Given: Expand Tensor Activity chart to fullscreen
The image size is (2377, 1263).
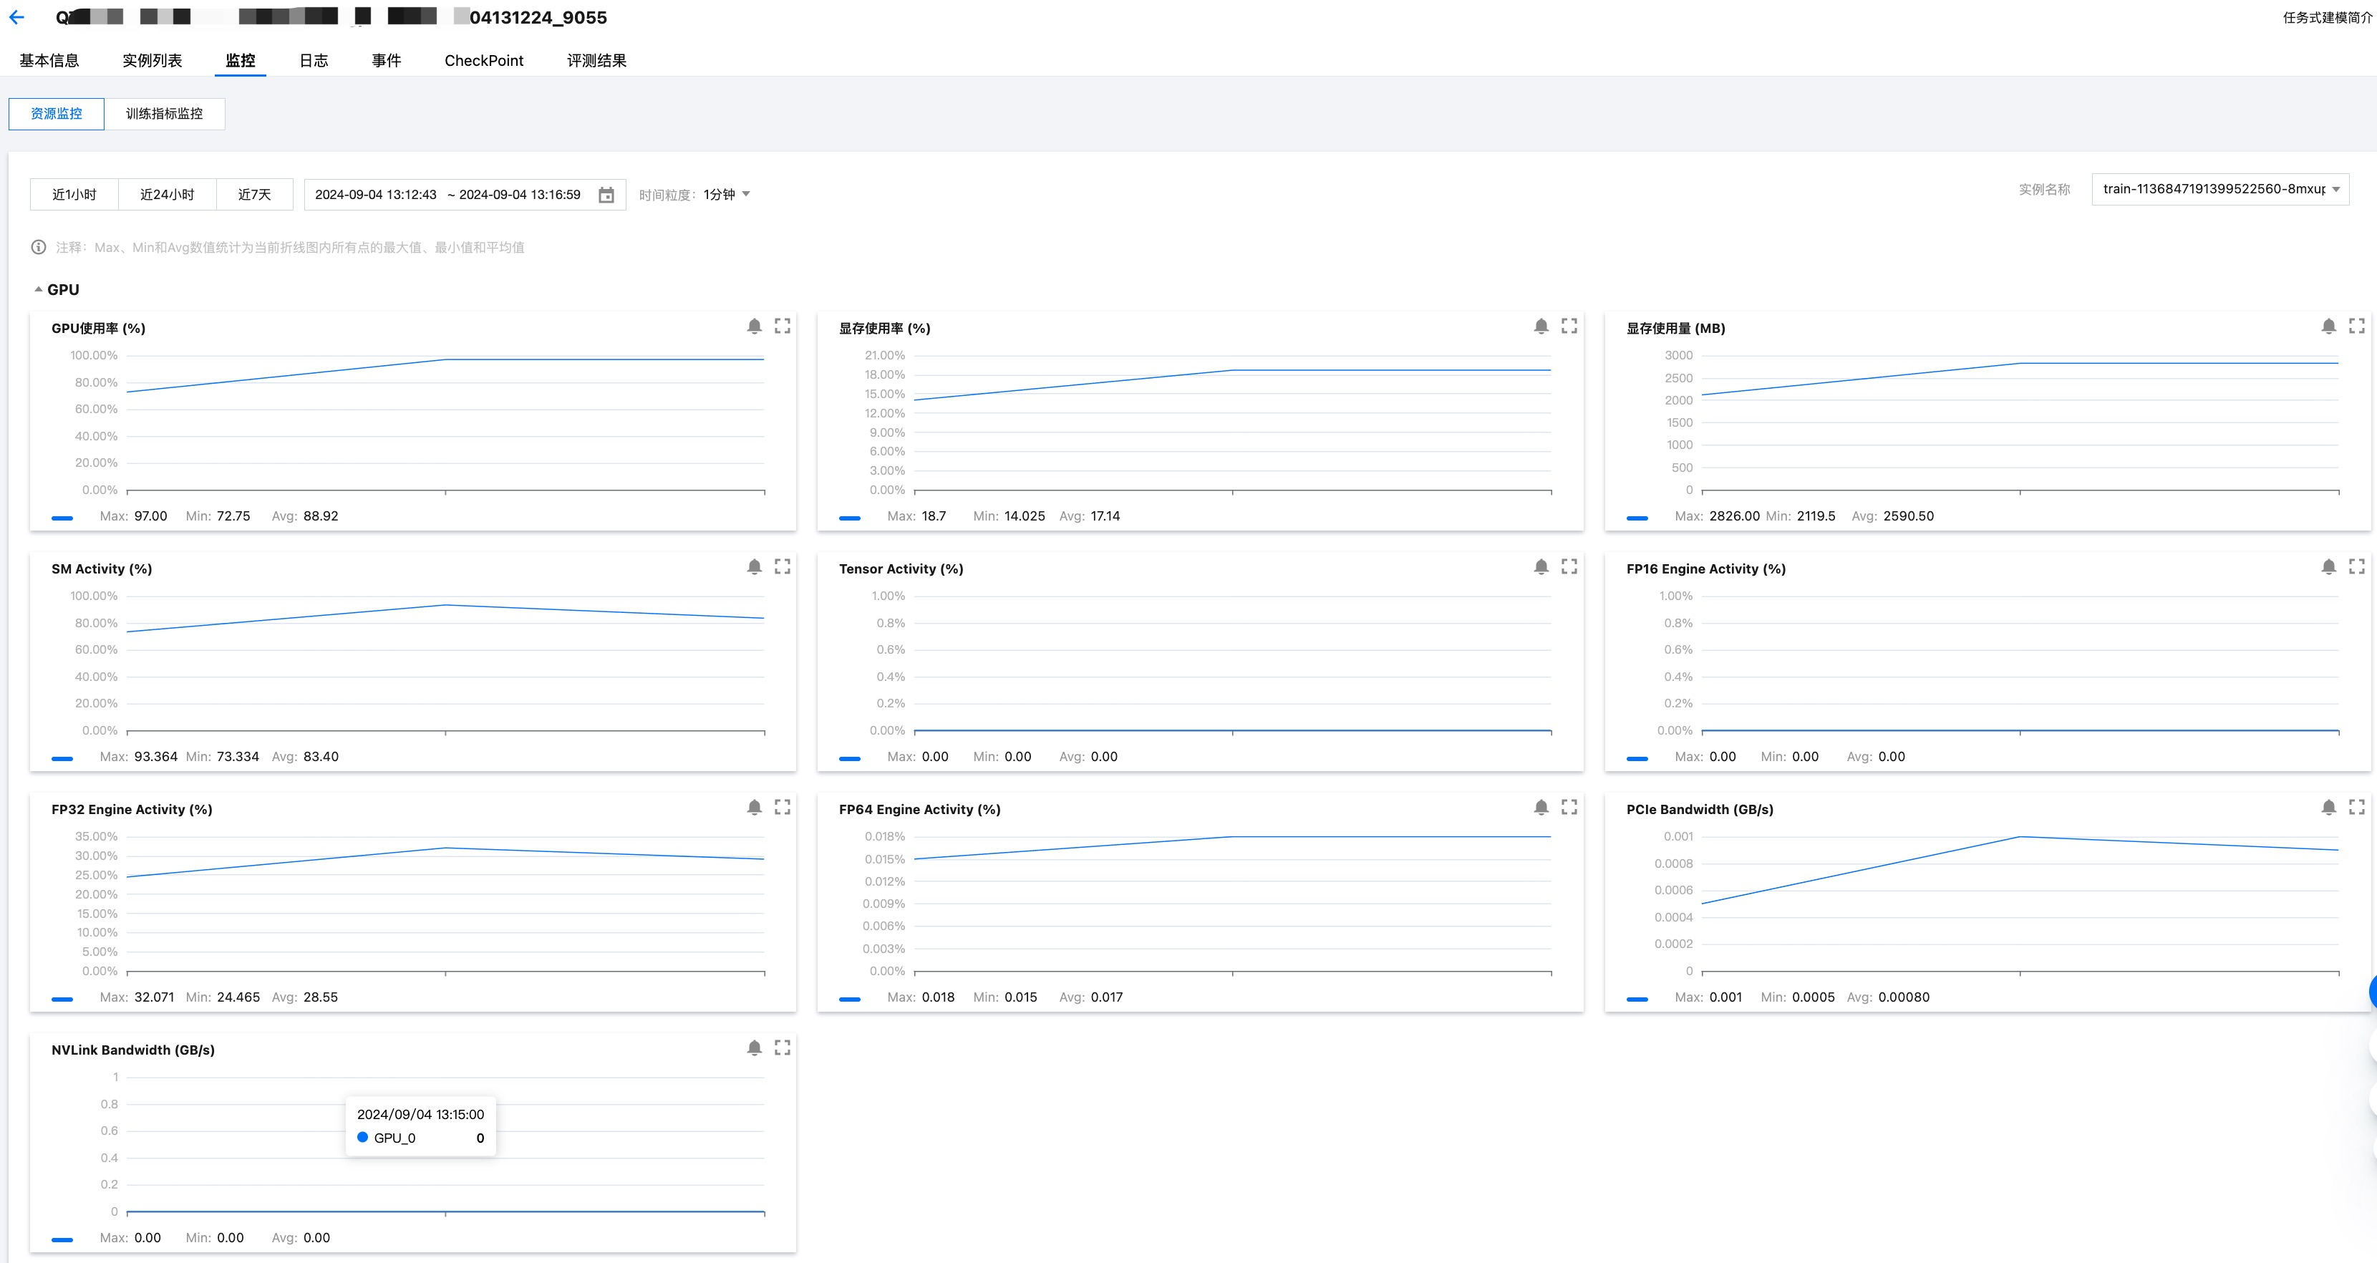Looking at the screenshot, I should [x=1569, y=567].
